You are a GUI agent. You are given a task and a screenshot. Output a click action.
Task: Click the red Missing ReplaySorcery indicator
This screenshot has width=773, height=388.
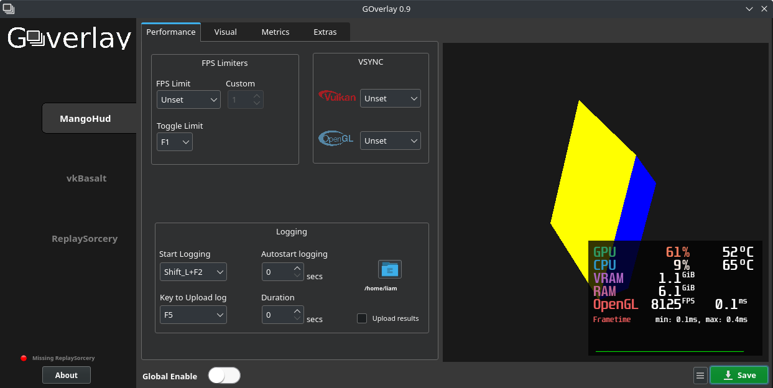click(24, 358)
